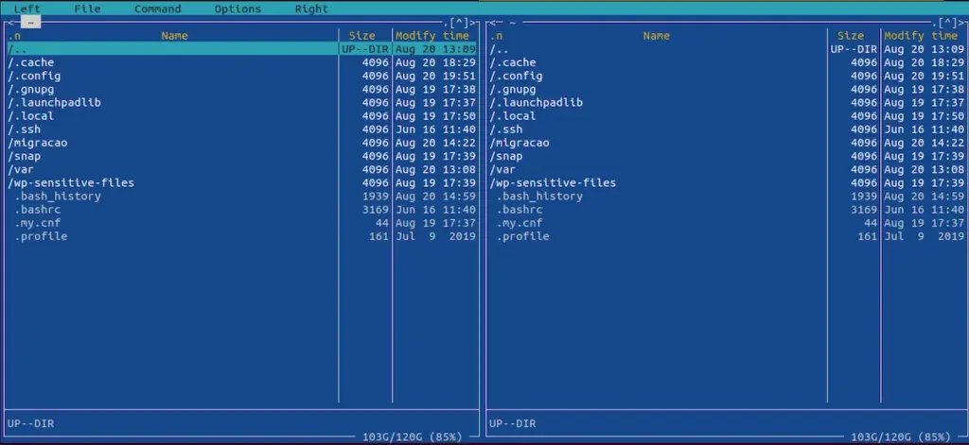Click left panel history back arrow '<'
Screen dimensions: 969x445
pyautogui.click(x=10, y=23)
